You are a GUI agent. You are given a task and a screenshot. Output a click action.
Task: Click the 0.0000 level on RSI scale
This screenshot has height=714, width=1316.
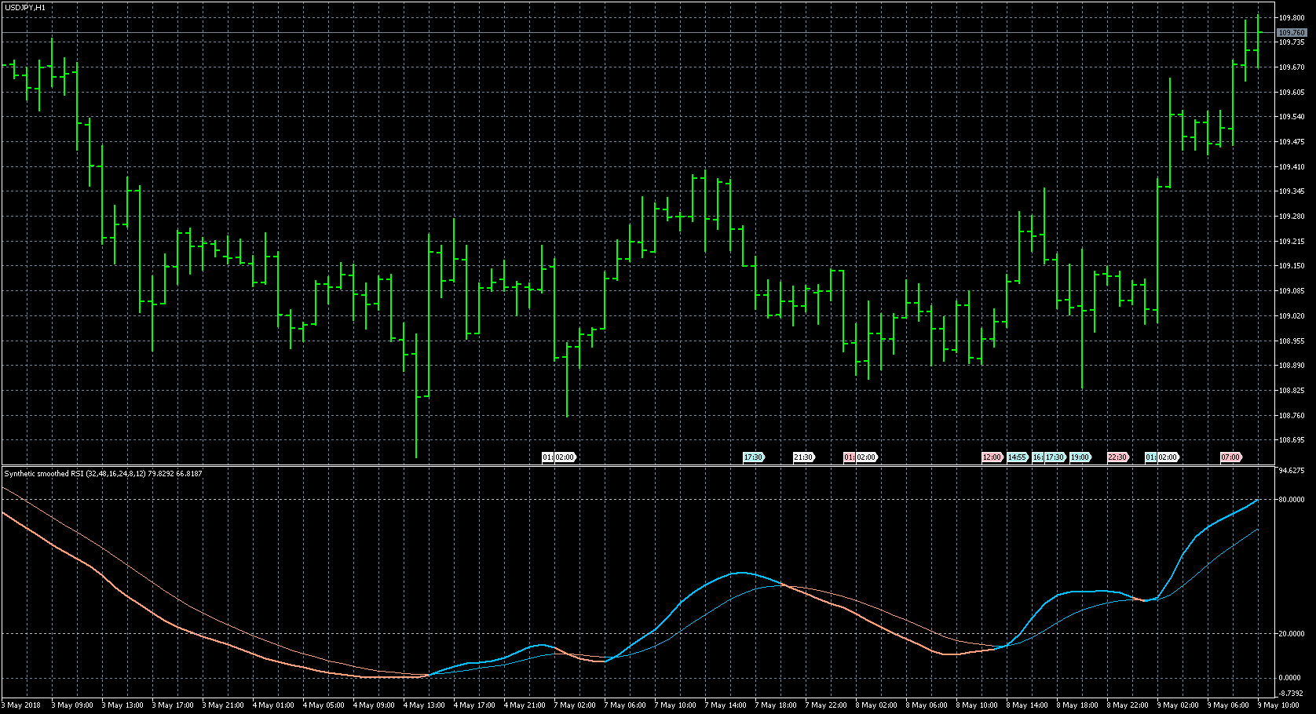tap(1292, 678)
